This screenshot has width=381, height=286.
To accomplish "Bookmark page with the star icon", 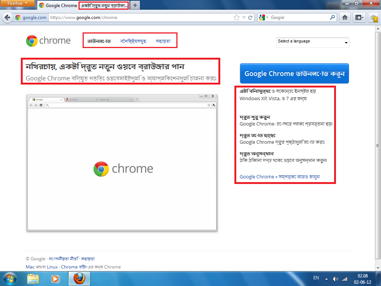I will pyautogui.click(x=236, y=18).
